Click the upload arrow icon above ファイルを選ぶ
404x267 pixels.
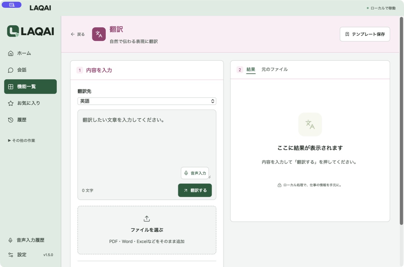pyautogui.click(x=146, y=219)
